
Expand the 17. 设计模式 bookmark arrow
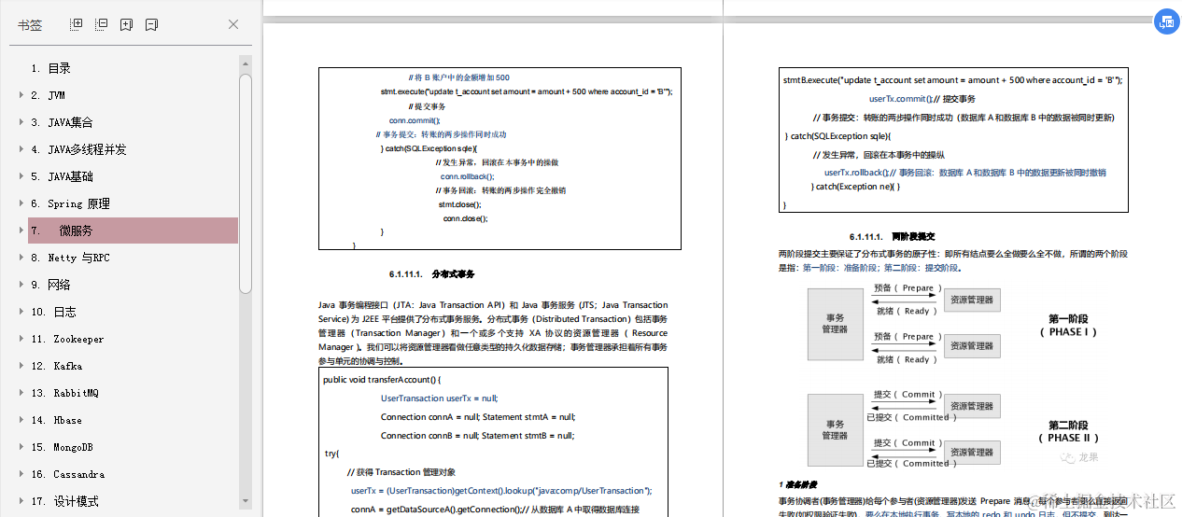(x=21, y=501)
